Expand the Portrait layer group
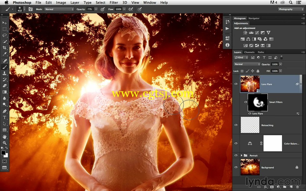 pyautogui.click(x=242, y=155)
